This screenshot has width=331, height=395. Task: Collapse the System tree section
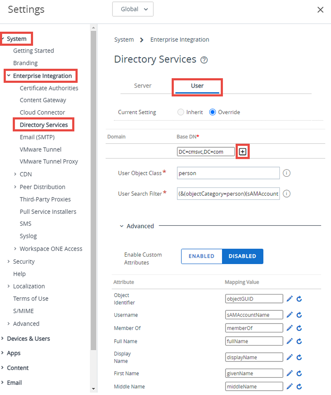tap(3, 38)
